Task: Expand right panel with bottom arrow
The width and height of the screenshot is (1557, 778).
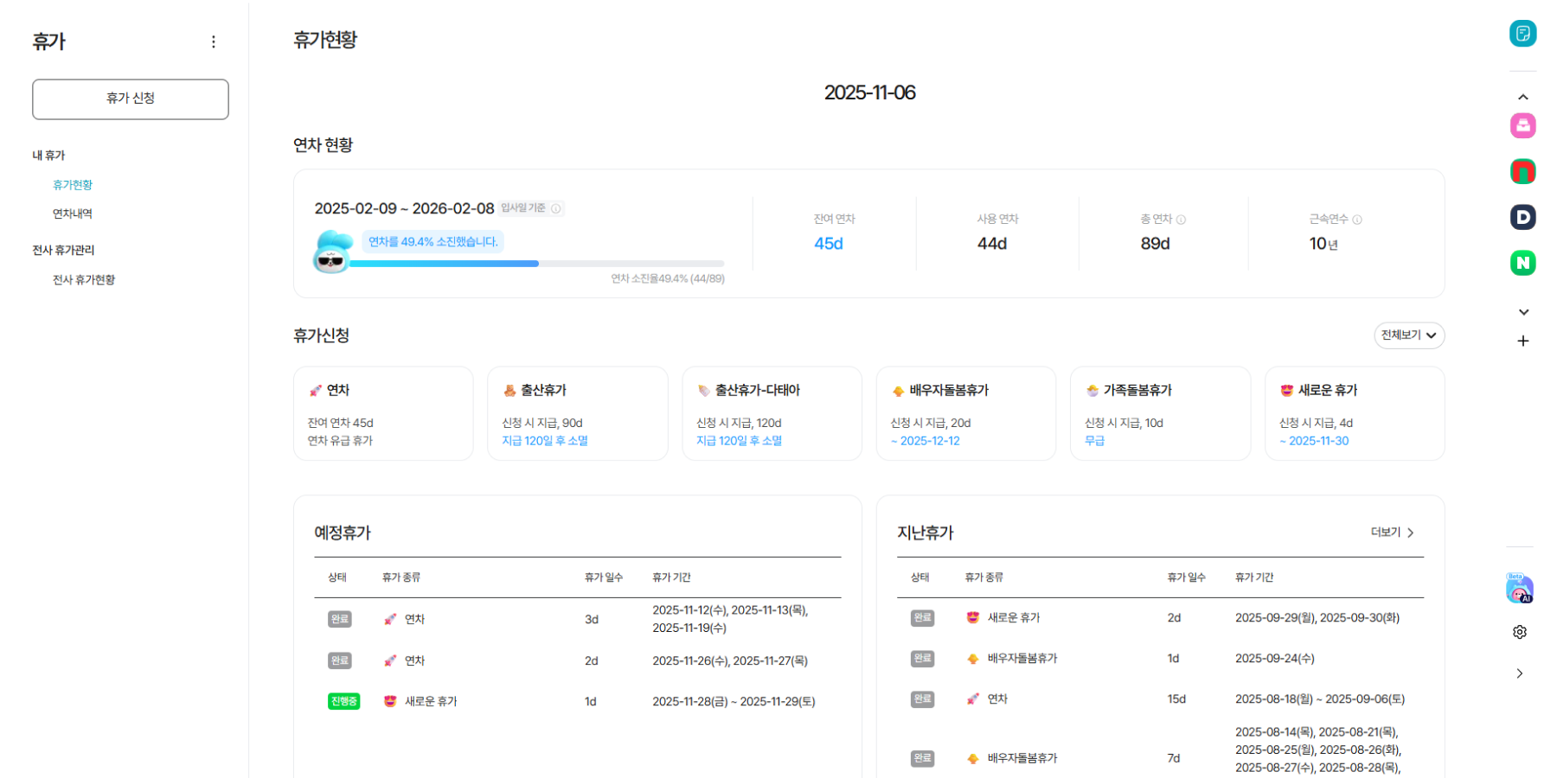Action: pos(1520,673)
